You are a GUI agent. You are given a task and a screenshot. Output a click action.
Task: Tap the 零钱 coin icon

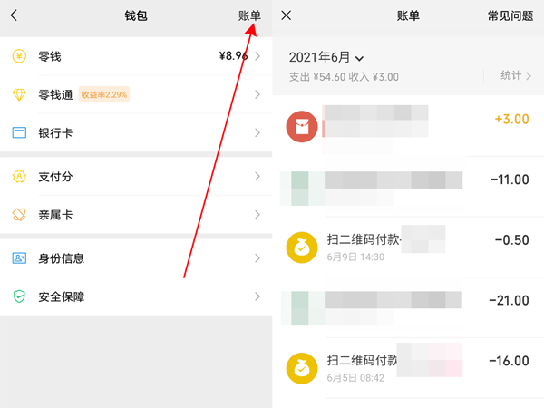[x=19, y=56]
